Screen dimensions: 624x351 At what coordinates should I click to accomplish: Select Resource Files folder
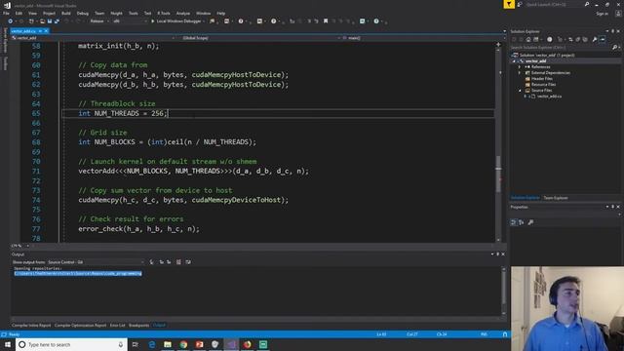pyautogui.click(x=543, y=85)
